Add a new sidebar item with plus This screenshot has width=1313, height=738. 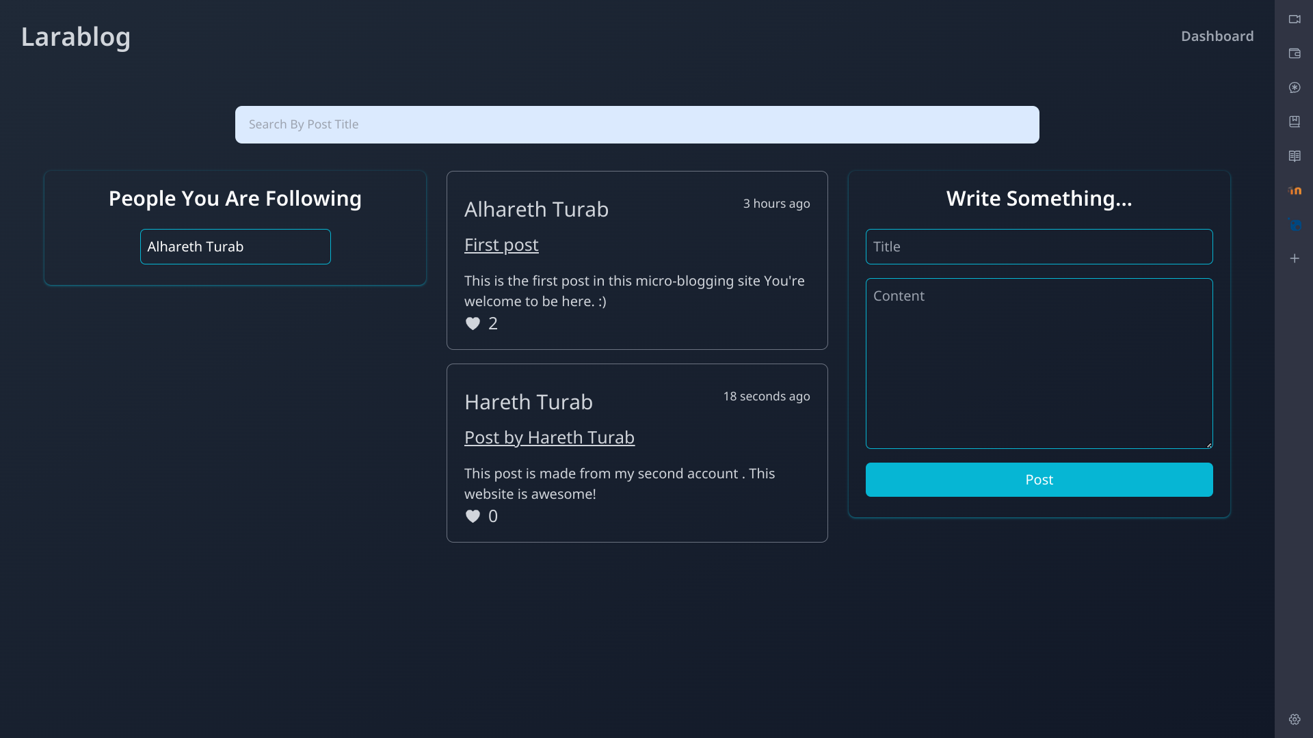click(x=1295, y=258)
